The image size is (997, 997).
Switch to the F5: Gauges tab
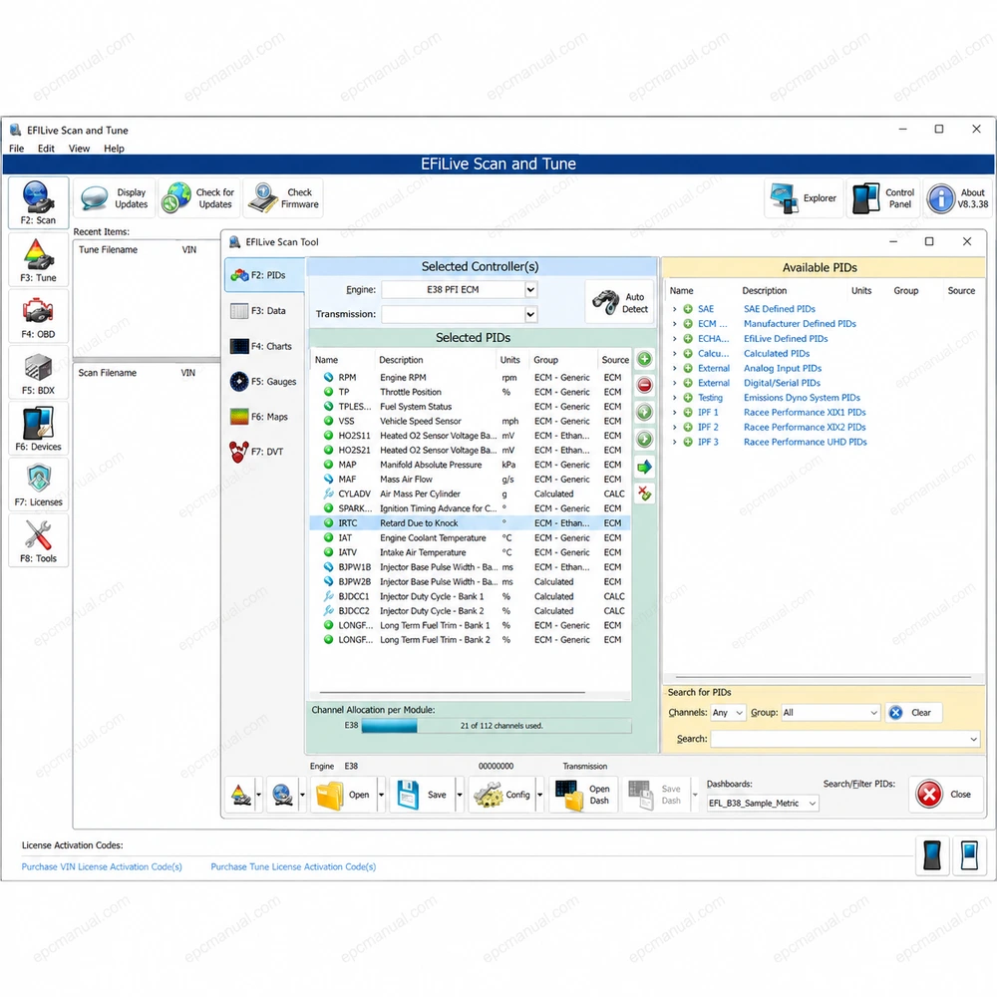click(x=264, y=382)
